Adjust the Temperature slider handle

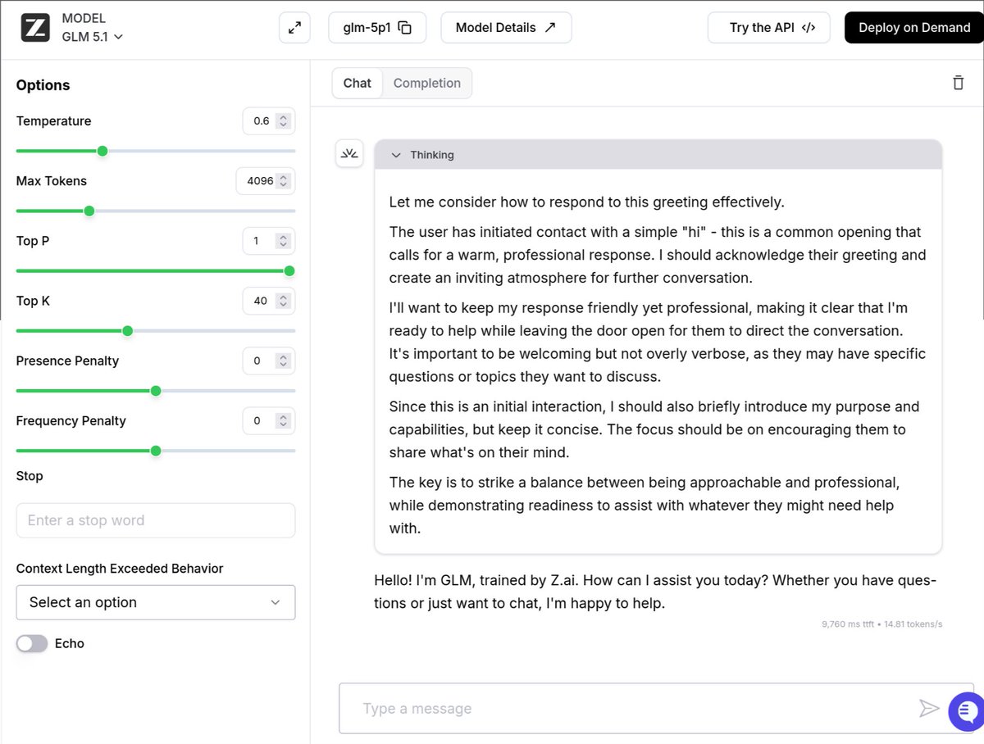tap(102, 151)
